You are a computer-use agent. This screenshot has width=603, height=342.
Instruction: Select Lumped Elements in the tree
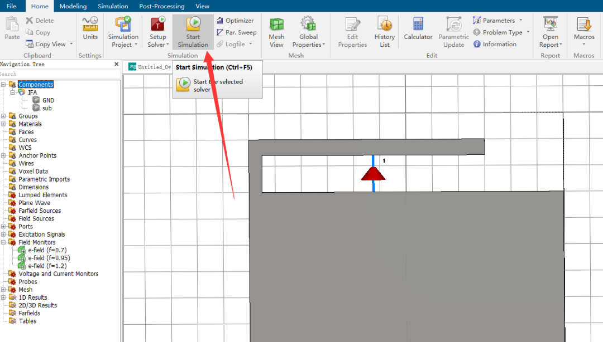coord(42,195)
